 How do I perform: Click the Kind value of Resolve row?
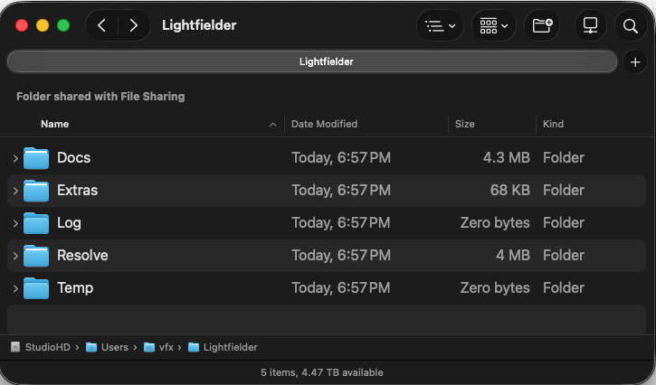point(563,255)
